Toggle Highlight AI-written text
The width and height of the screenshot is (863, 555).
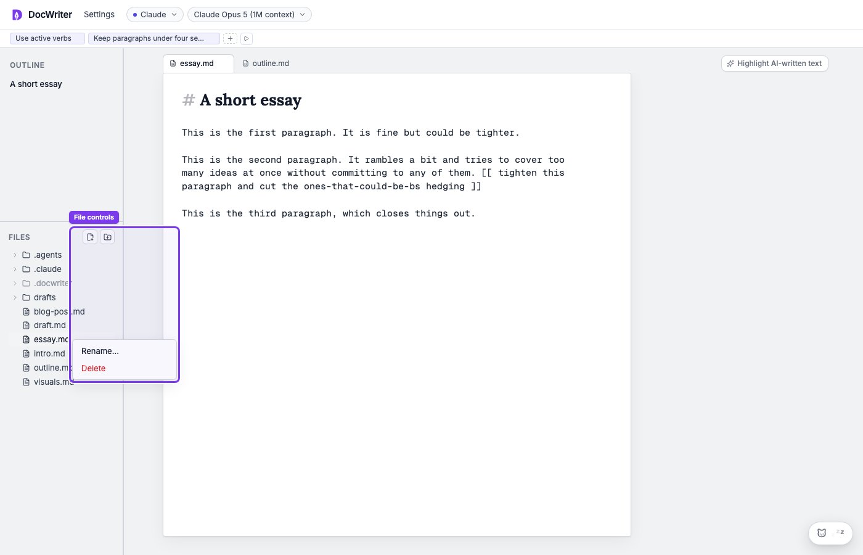pyautogui.click(x=774, y=64)
